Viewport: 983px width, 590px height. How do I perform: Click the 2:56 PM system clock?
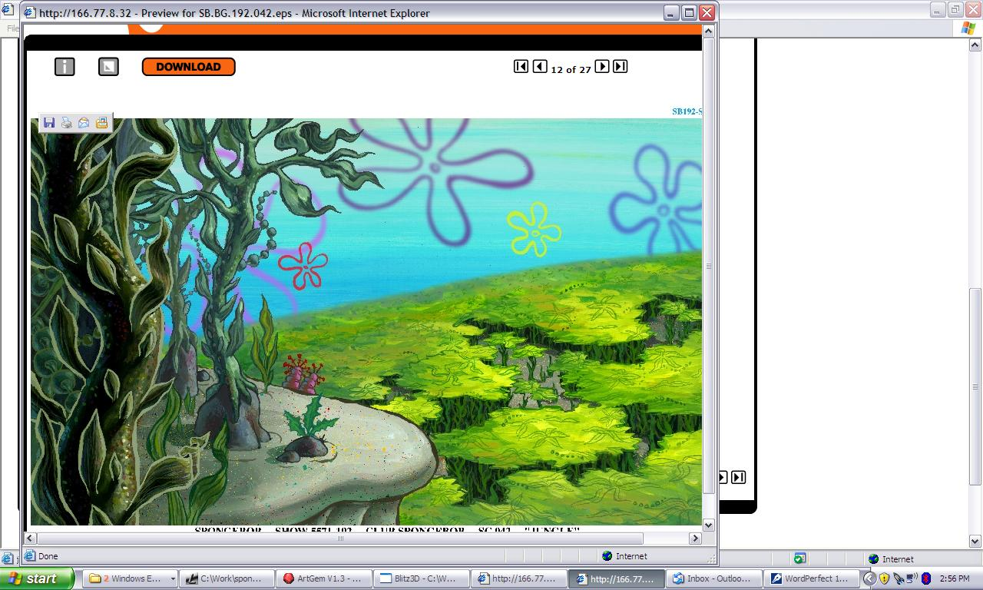(955, 578)
